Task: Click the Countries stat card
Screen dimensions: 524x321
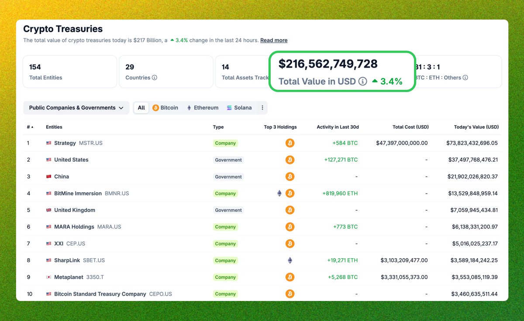Action: (166, 72)
